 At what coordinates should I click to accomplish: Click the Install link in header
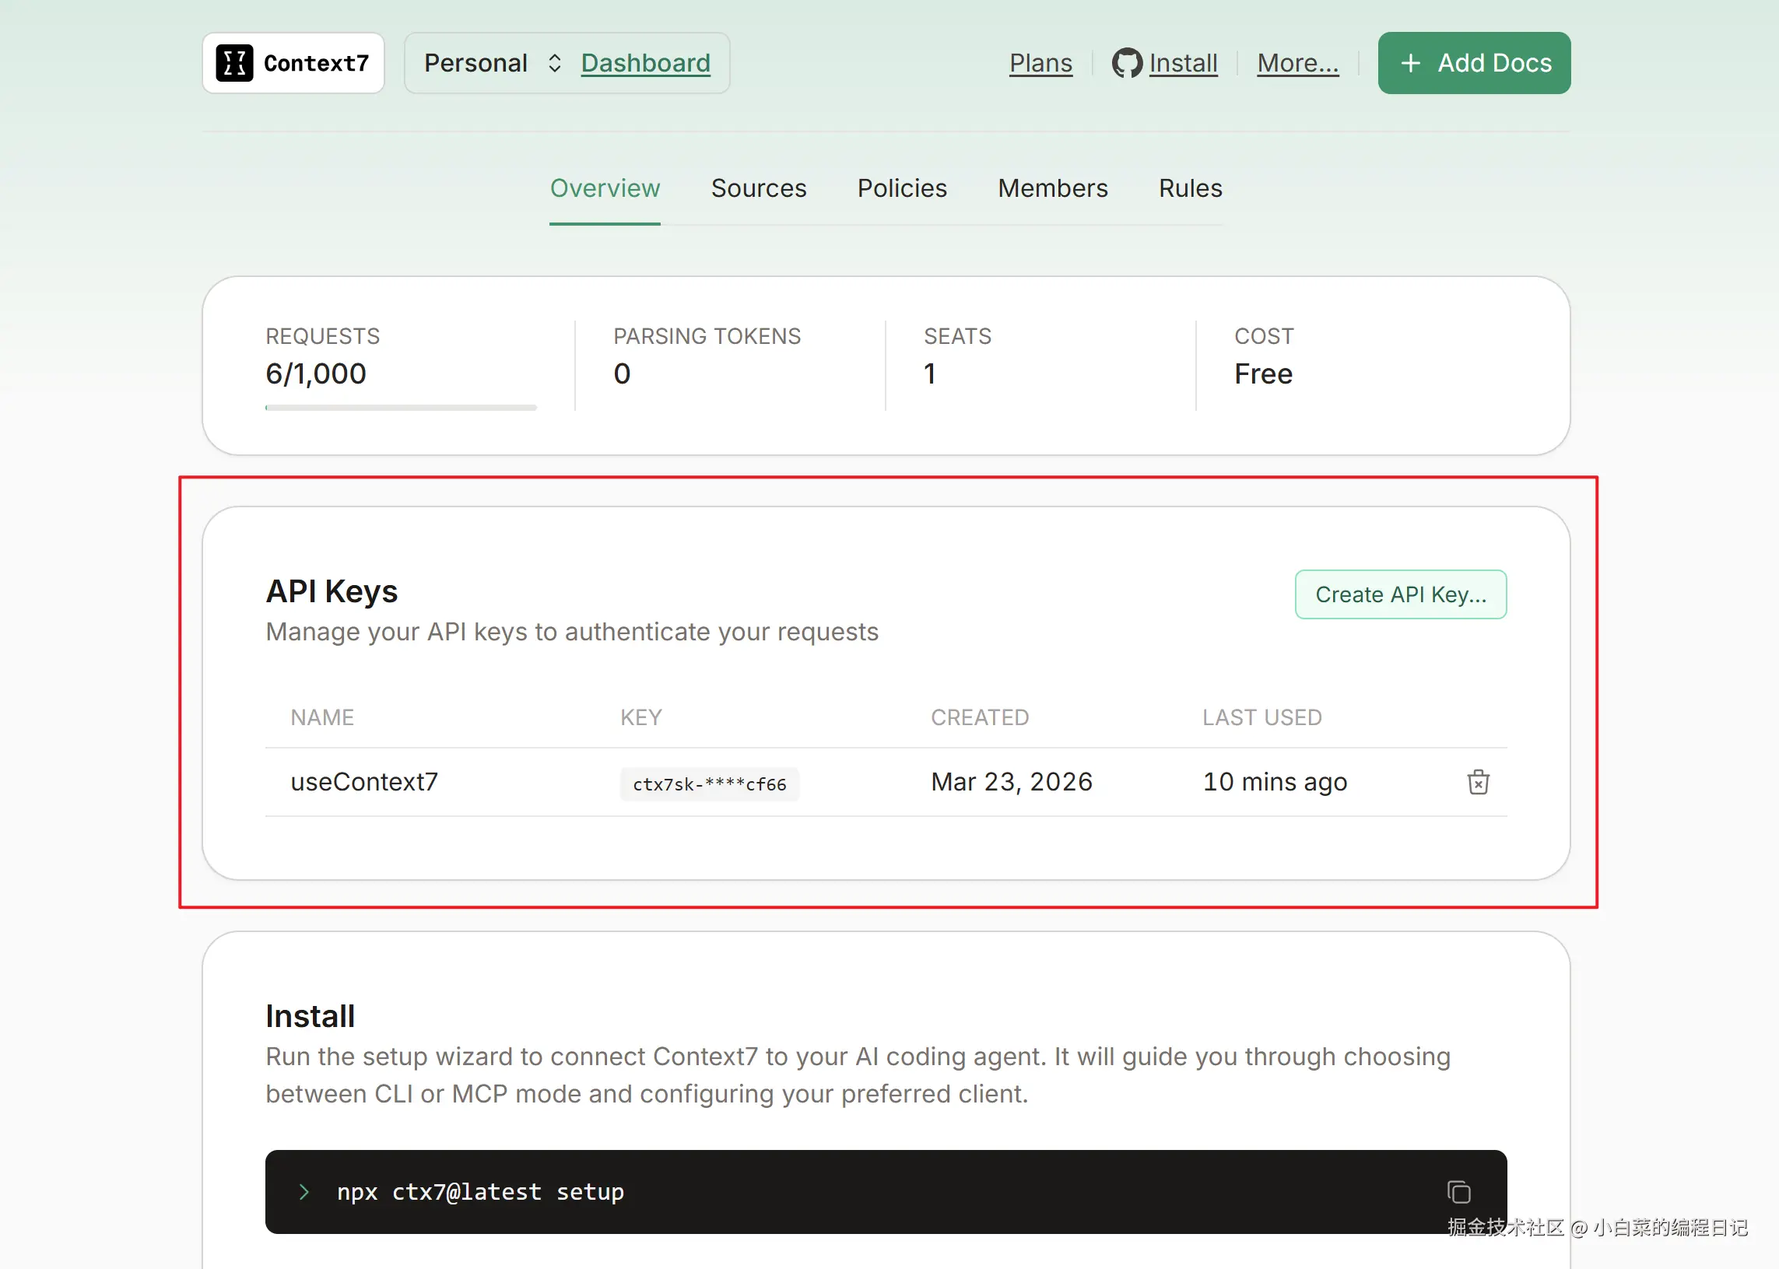[x=1183, y=63]
